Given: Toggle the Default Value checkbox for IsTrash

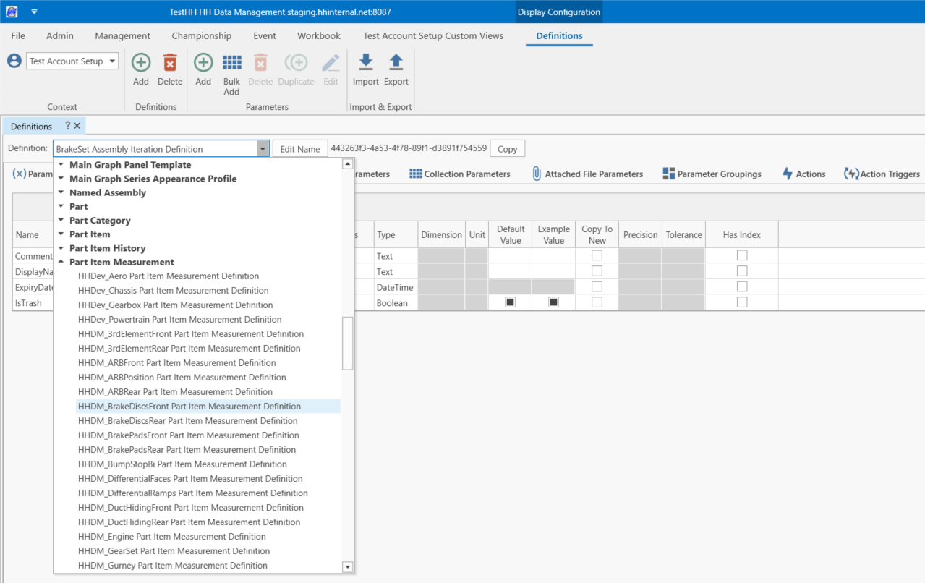Looking at the screenshot, I should (x=510, y=303).
